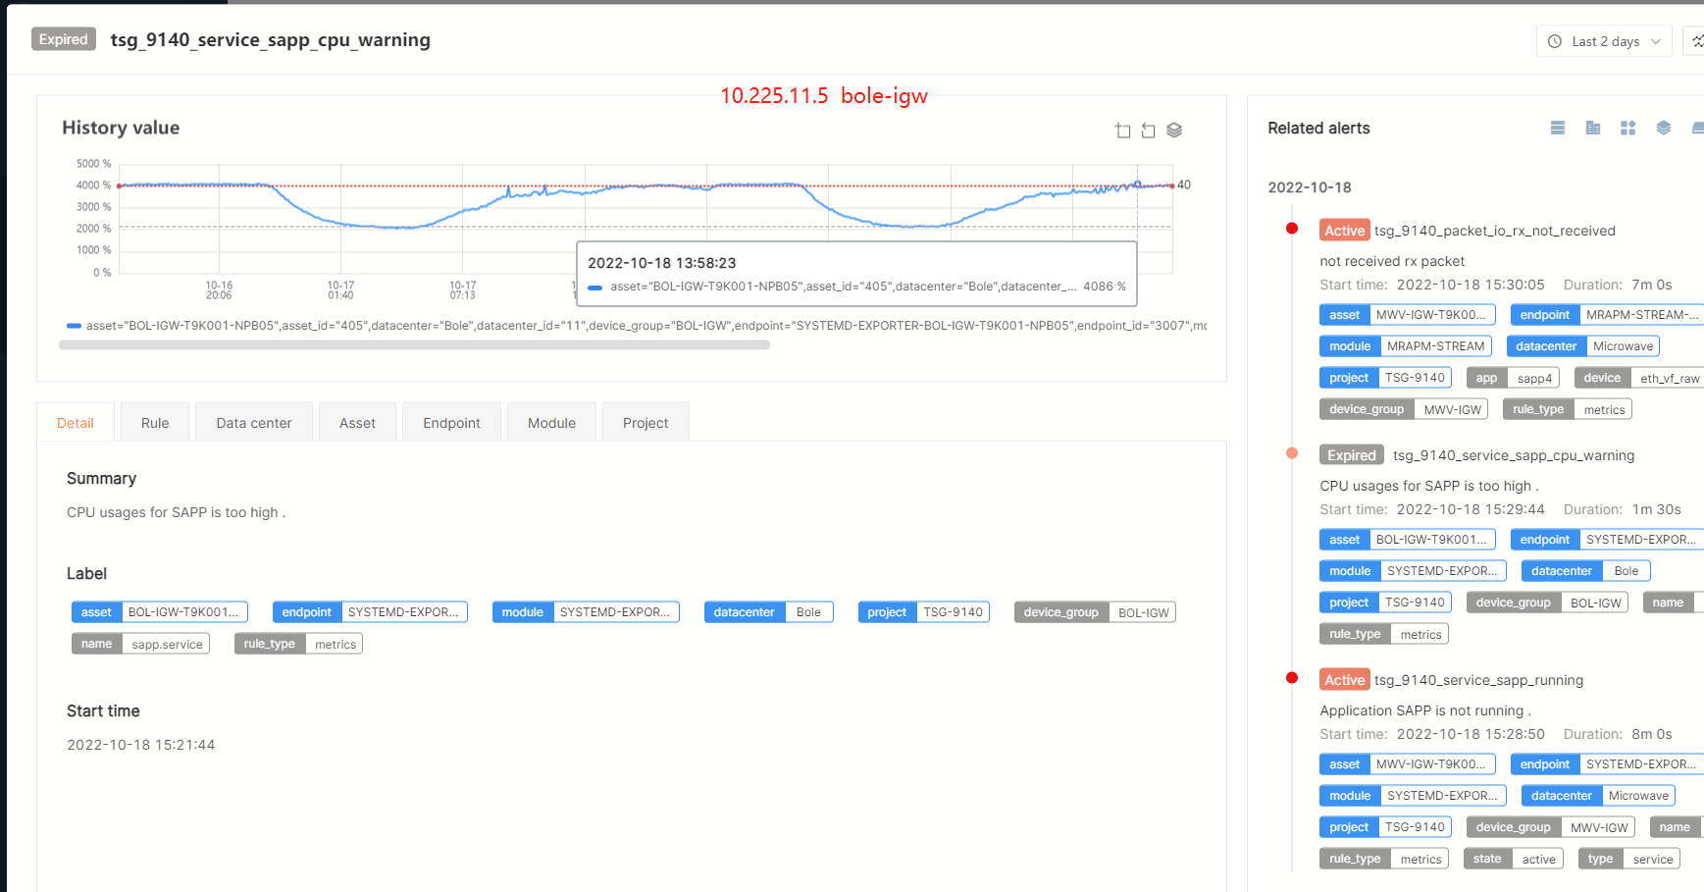Switch to the Rule tab
Screen dimensions: 1704x892
(155, 423)
